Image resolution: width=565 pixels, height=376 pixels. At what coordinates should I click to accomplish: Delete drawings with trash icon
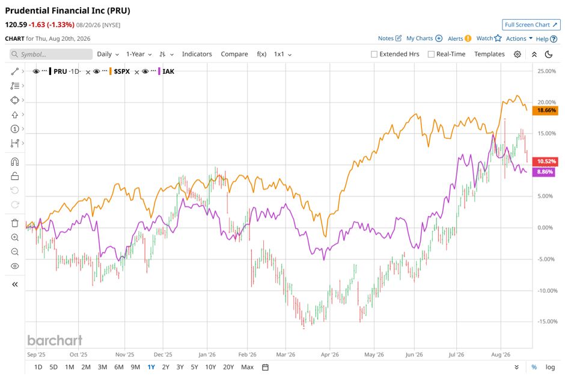(x=15, y=223)
